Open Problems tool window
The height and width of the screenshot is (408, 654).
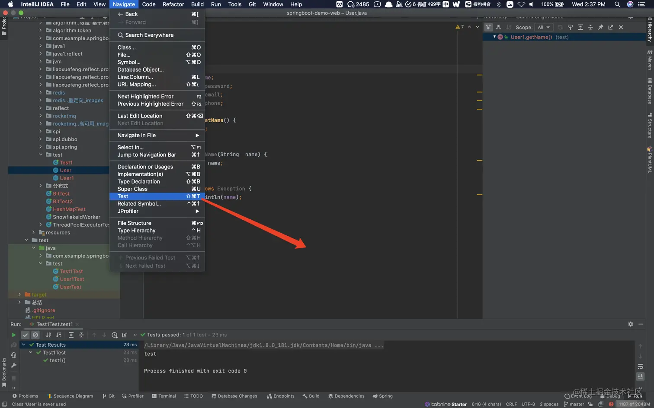(26, 396)
